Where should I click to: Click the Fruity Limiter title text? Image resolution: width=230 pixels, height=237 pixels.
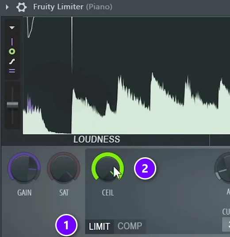tap(58, 7)
